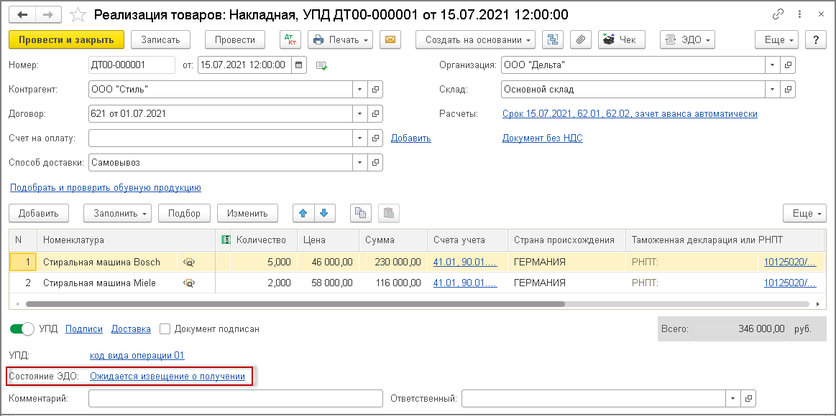836x416 pixels.
Task: Open the ЭДО menu
Action: [x=687, y=39]
